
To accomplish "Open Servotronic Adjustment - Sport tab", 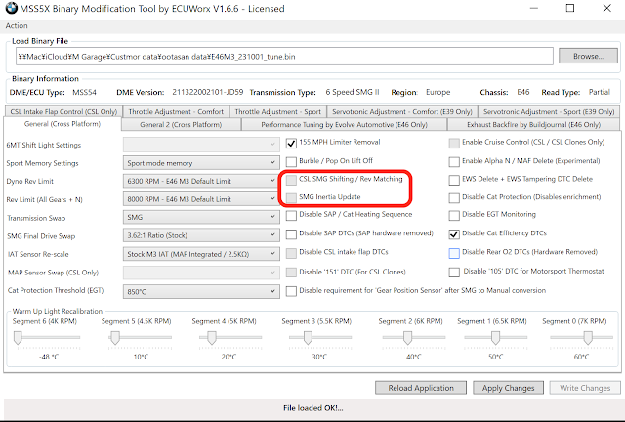I will pos(549,111).
